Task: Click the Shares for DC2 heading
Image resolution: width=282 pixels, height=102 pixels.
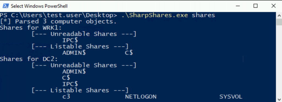Action: (x=29, y=59)
